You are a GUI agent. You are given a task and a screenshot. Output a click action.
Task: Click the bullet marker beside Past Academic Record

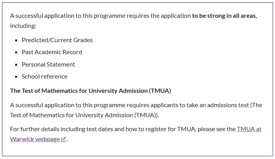pyautogui.click(x=16, y=52)
